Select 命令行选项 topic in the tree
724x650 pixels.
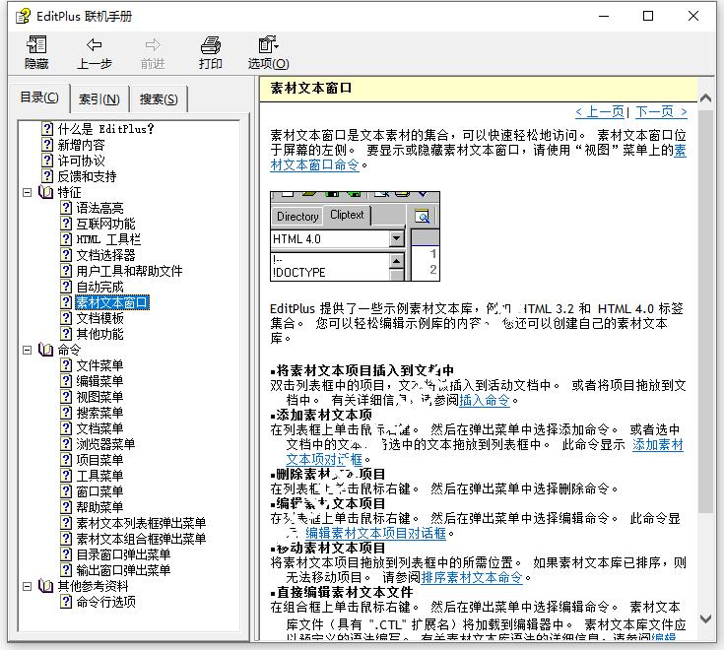(x=106, y=602)
